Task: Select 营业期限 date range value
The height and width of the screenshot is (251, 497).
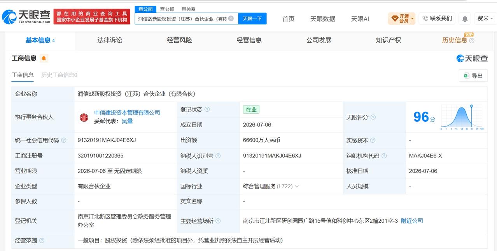Action: point(110,171)
